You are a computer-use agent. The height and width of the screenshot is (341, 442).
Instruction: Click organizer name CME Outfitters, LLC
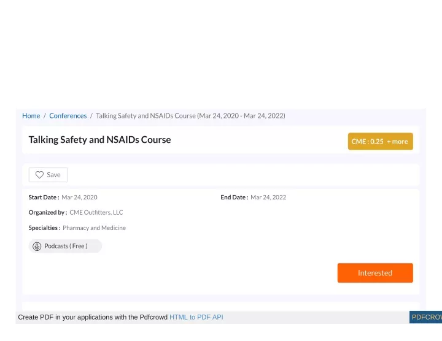[x=96, y=213]
